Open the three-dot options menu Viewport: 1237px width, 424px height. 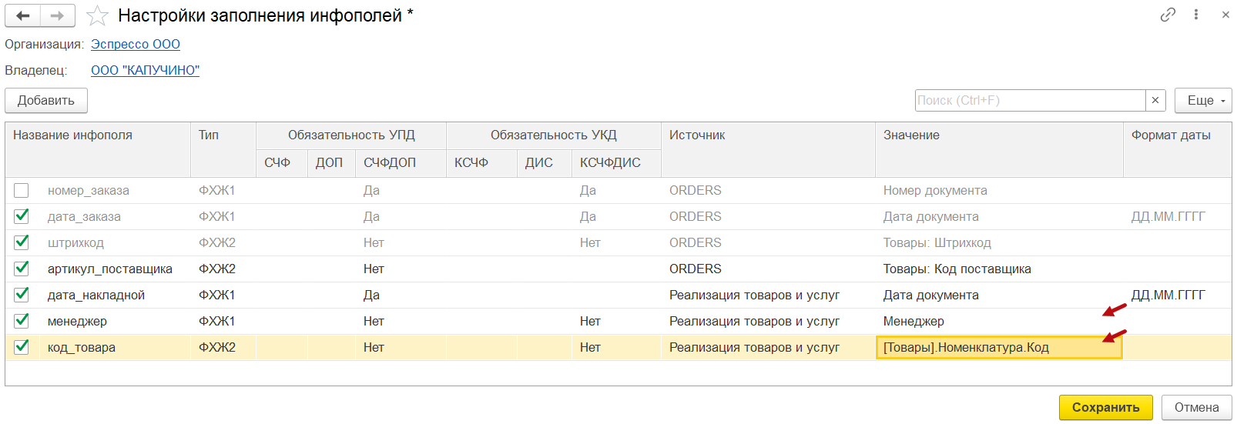(x=1196, y=15)
